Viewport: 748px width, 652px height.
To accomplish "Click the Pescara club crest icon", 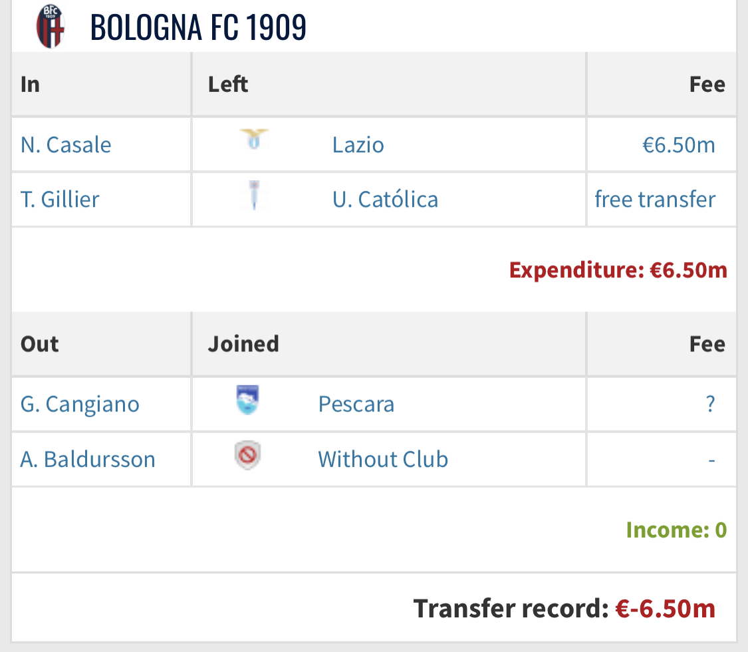I will 247,401.
